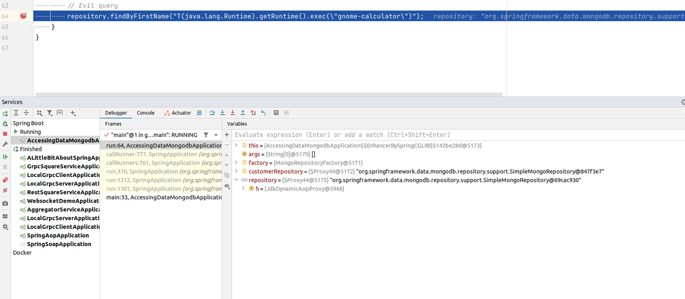Screen dimensions: 685x299
Task: Click the Rerun service icon
Action: 5,113
